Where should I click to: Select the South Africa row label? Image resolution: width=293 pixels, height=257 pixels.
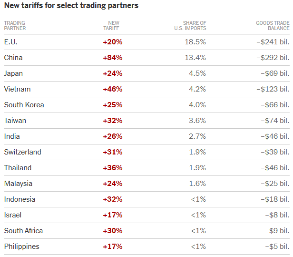(23, 231)
